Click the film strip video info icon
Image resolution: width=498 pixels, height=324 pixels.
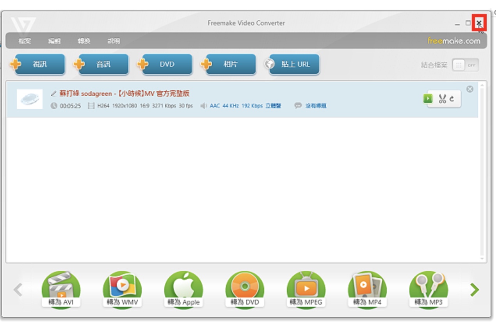coord(91,106)
